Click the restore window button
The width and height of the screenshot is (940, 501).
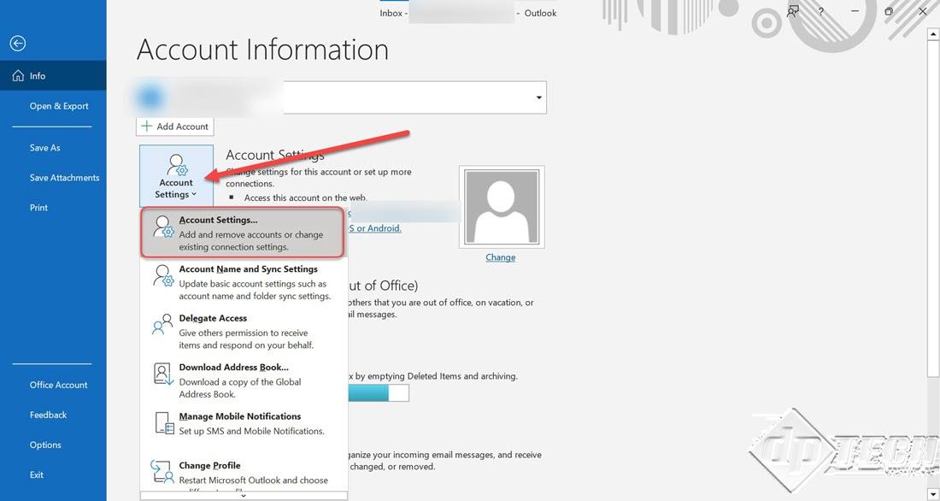click(889, 11)
